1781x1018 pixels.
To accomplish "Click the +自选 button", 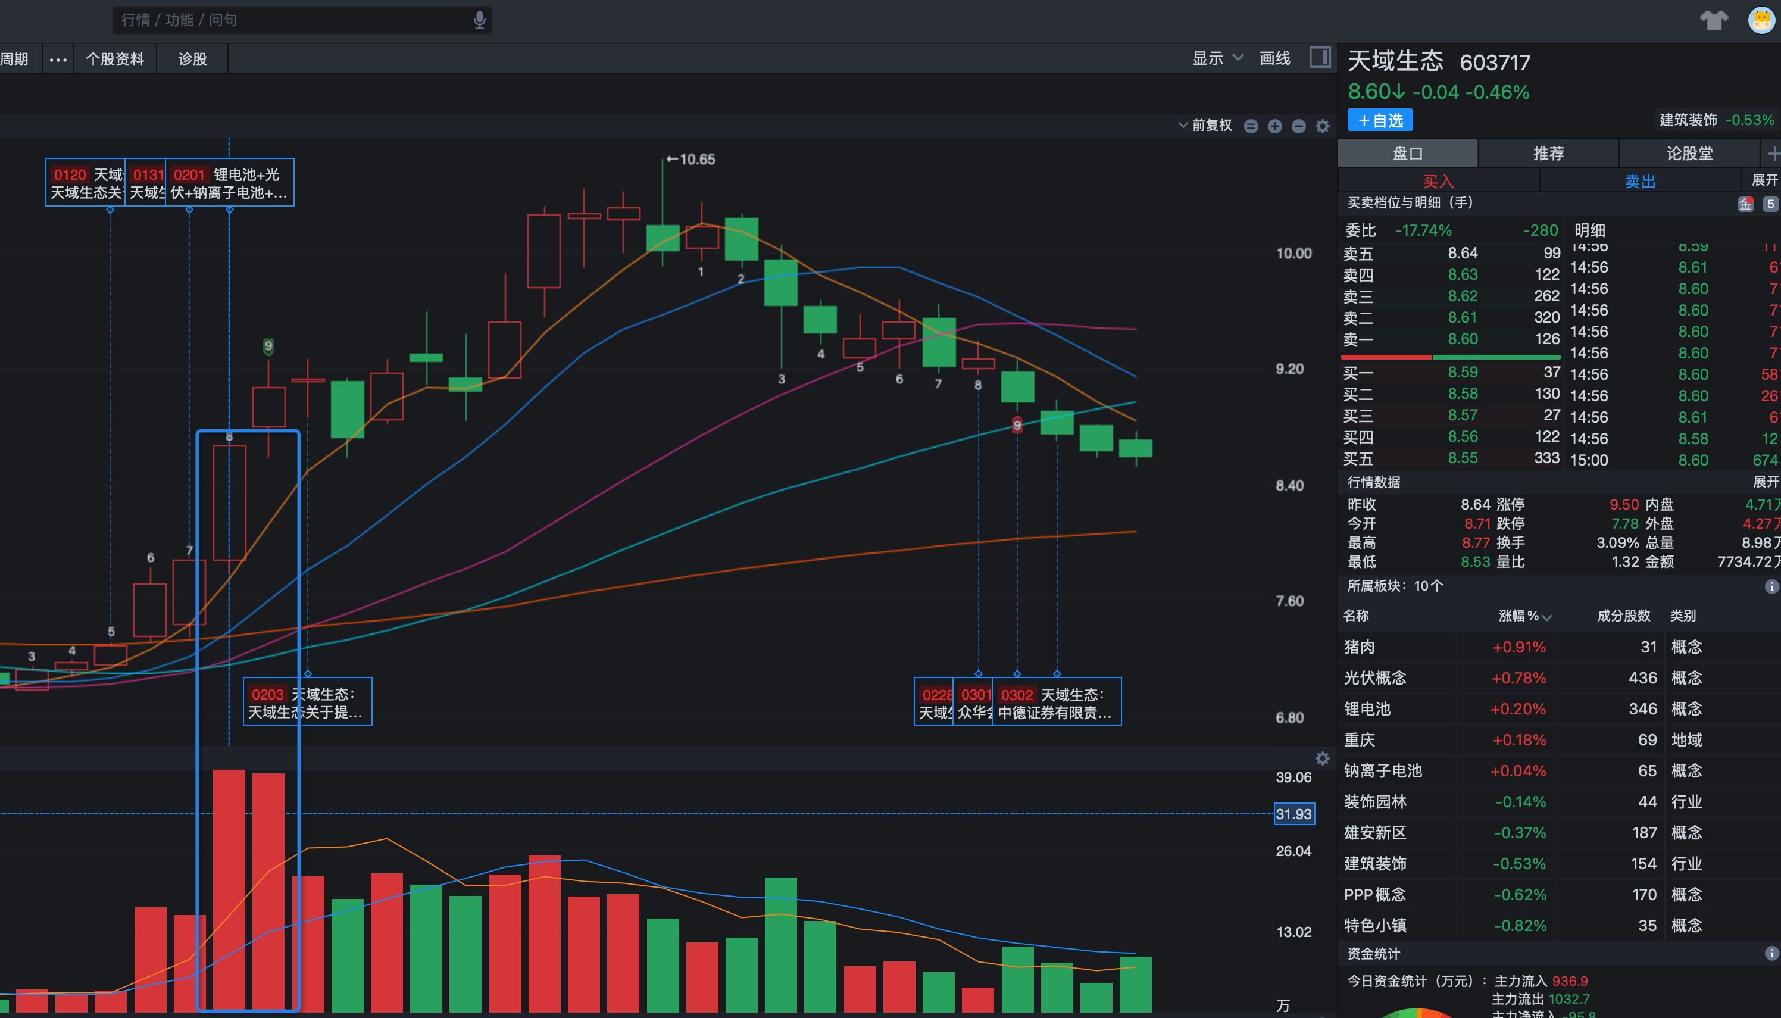I will coord(1380,120).
